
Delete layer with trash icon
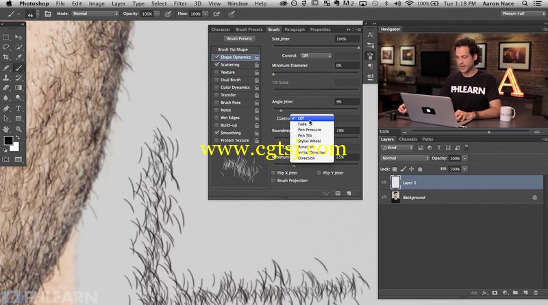536,293
